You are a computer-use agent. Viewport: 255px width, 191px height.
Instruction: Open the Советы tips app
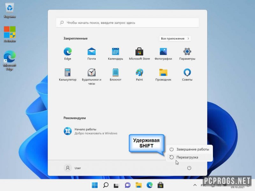pyautogui.click(x=187, y=75)
